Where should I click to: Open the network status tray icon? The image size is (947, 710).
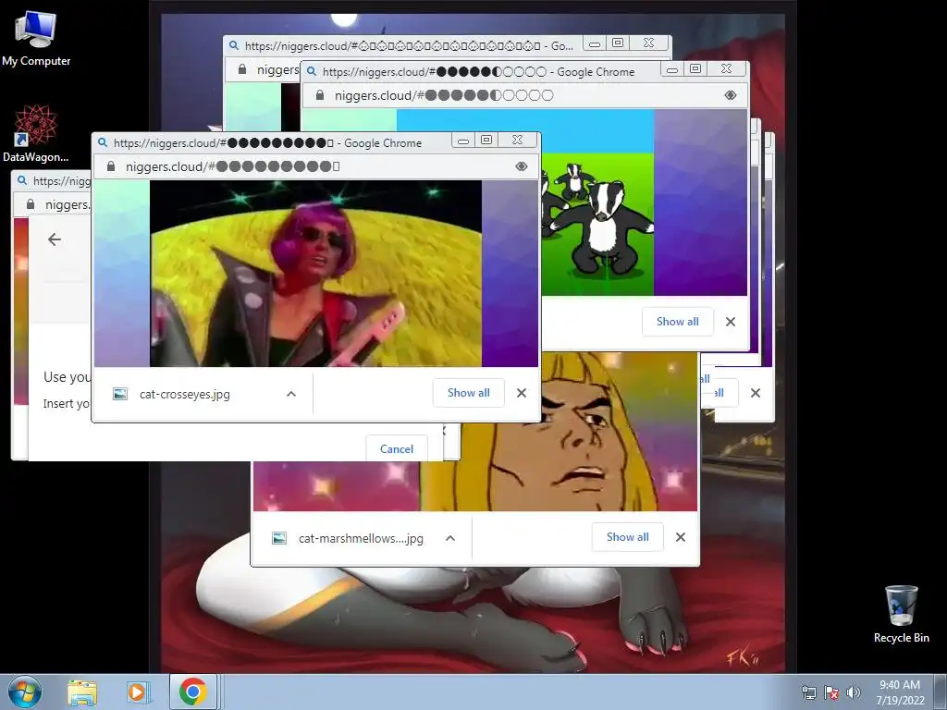[808, 692]
